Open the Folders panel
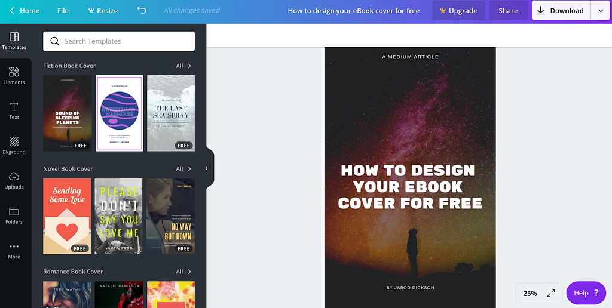Image resolution: width=612 pixels, height=308 pixels. click(14, 215)
